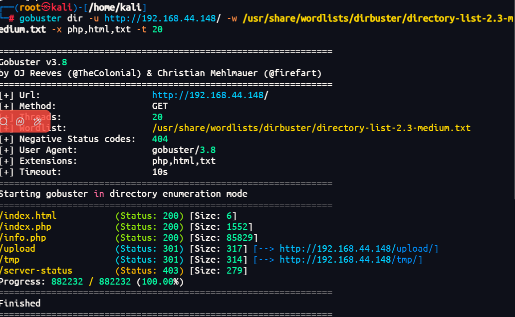Click the magnifier search icon in red toolbar
This screenshot has height=317, width=515.
[4, 121]
